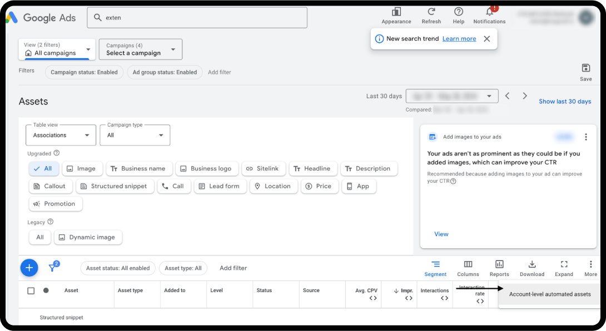Viewport: 606px width, 331px height.
Task: Open the Segment tool
Action: [435, 268]
